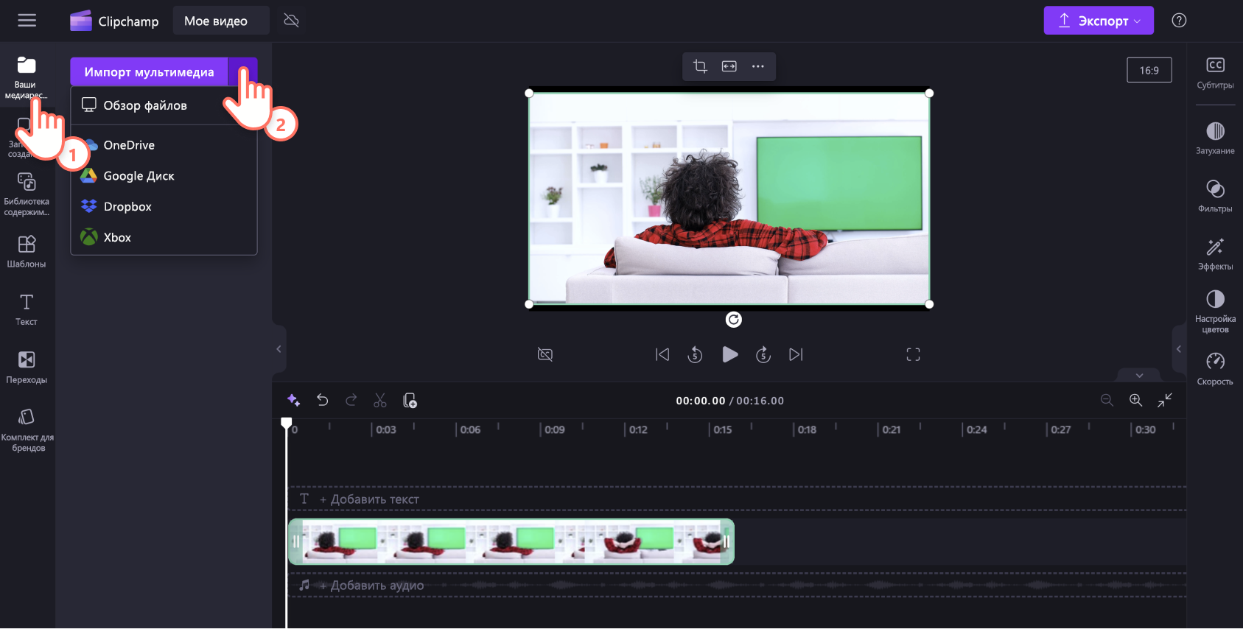This screenshot has height=629, width=1243.
Task: Select OneDrive as import source
Action: (164, 145)
